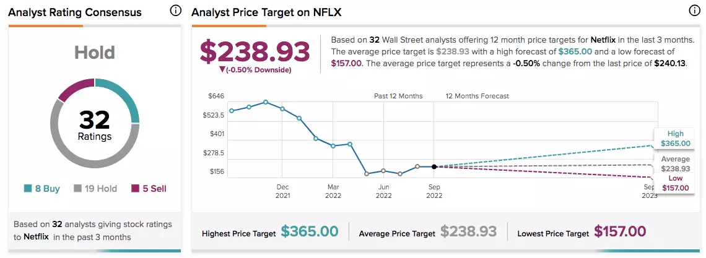Image resolution: width=706 pixels, height=258 pixels.
Task: Click the teal Buy segment of donut
Action: (124, 97)
